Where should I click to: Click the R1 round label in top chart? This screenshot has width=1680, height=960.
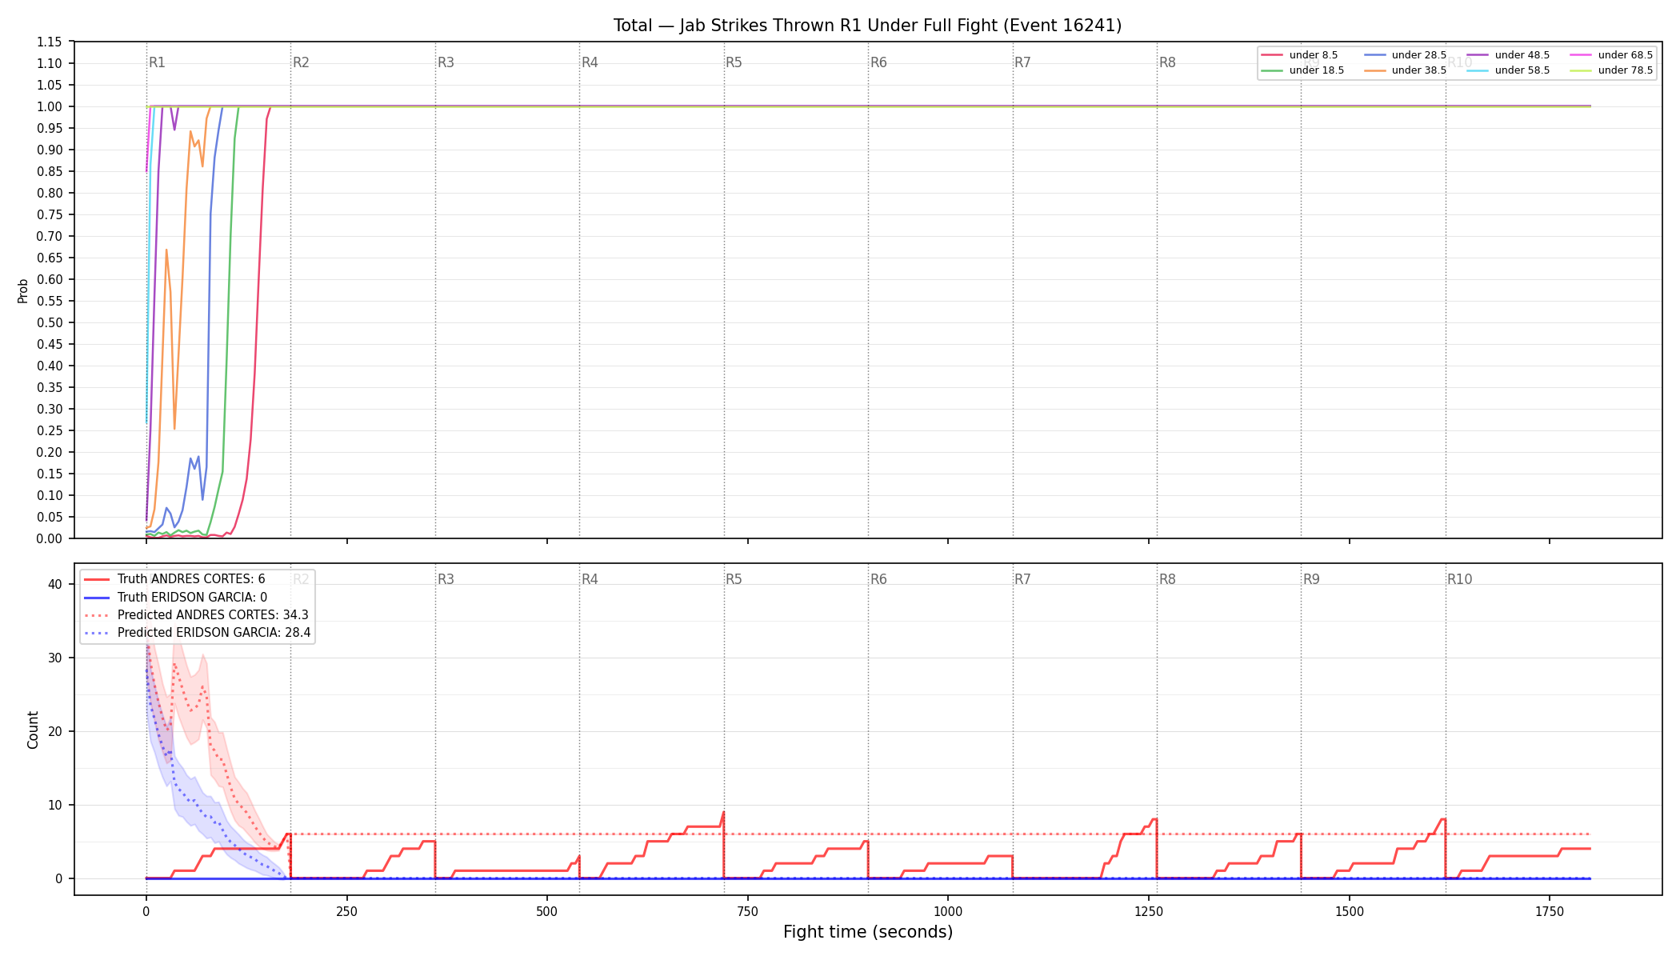point(157,62)
